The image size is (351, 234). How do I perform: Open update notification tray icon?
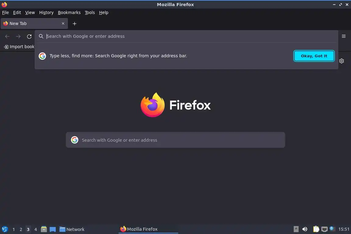click(332, 229)
